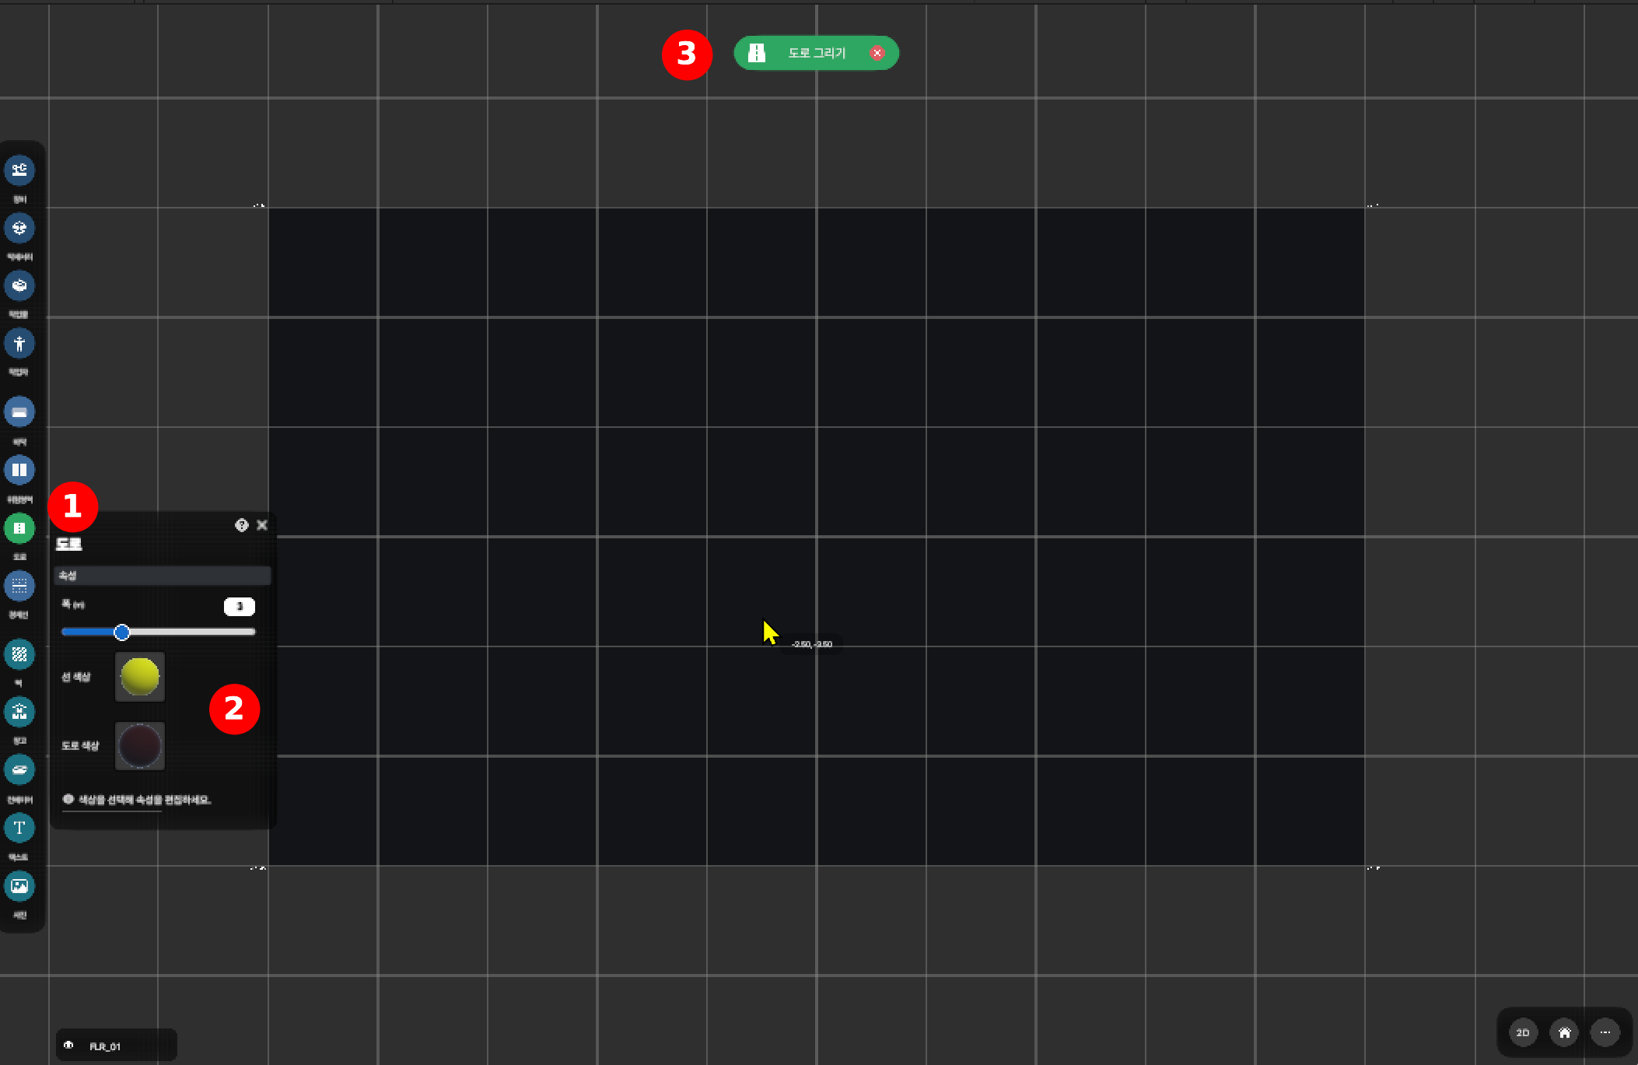
Task: Open the yellow line color swatch
Action: [140, 677]
